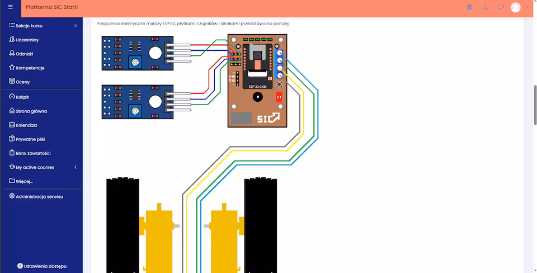Click the Strona główna home icon

12,111
